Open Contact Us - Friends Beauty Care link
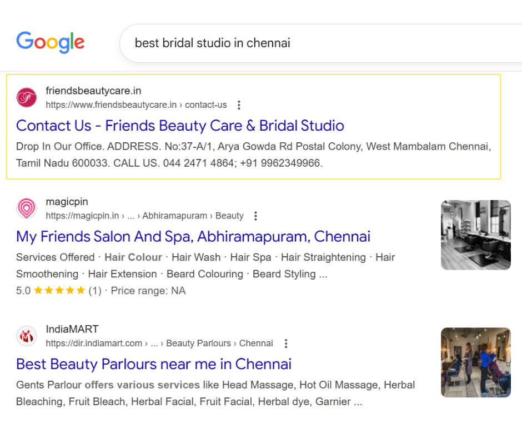The height and width of the screenshot is (438, 522). (x=180, y=126)
